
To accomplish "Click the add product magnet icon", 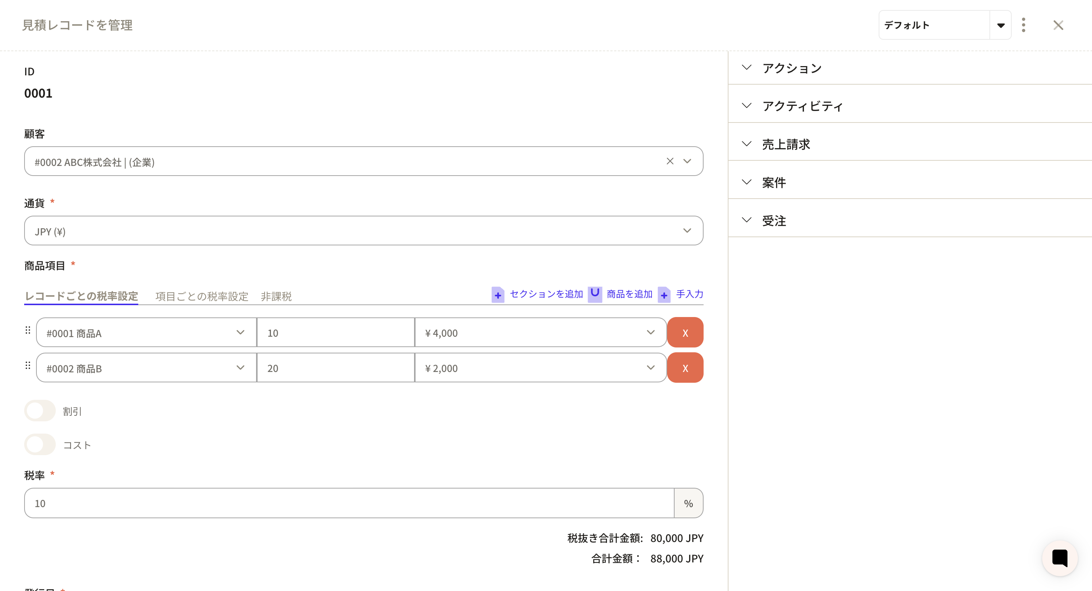I will coord(595,294).
